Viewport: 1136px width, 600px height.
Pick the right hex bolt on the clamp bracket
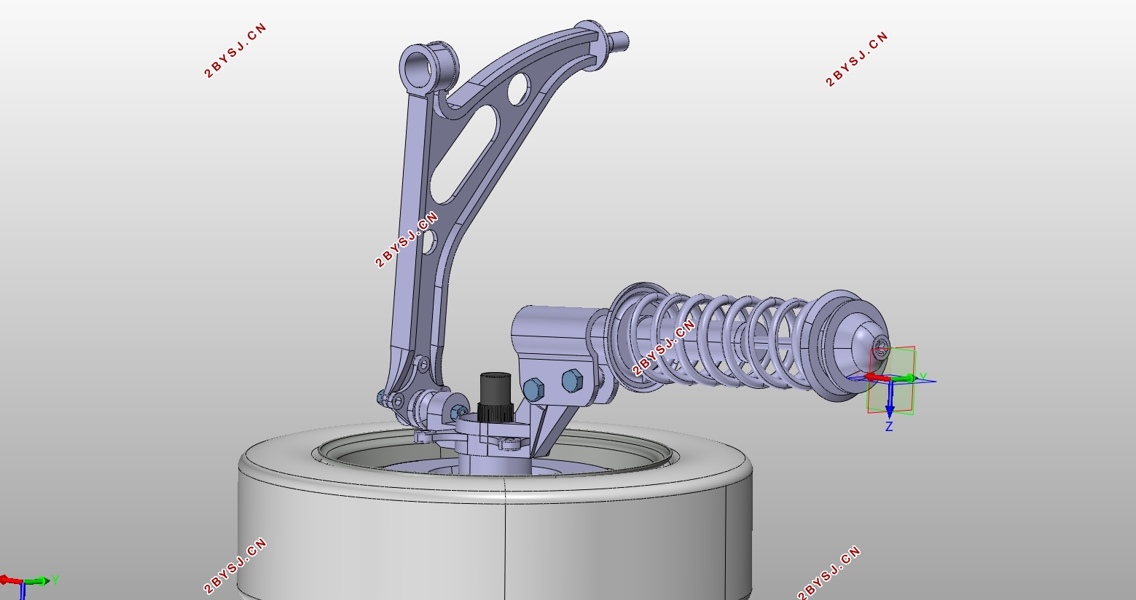pos(572,380)
